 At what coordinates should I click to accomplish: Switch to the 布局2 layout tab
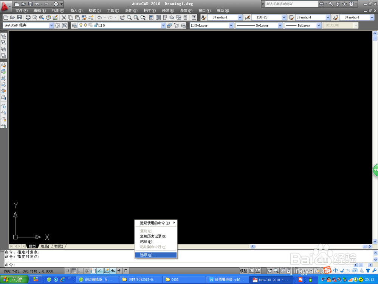pos(59,247)
